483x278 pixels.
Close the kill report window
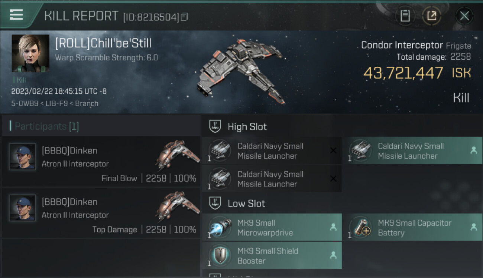464,16
